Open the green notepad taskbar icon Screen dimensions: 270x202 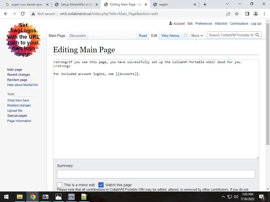coord(84,197)
